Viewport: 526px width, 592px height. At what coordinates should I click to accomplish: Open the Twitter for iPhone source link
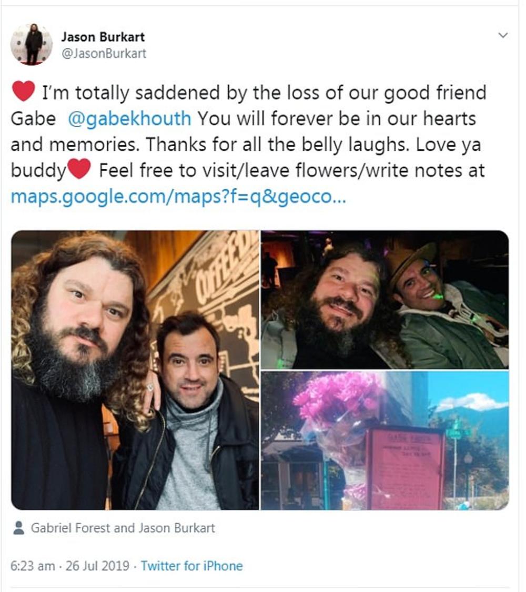[192, 566]
